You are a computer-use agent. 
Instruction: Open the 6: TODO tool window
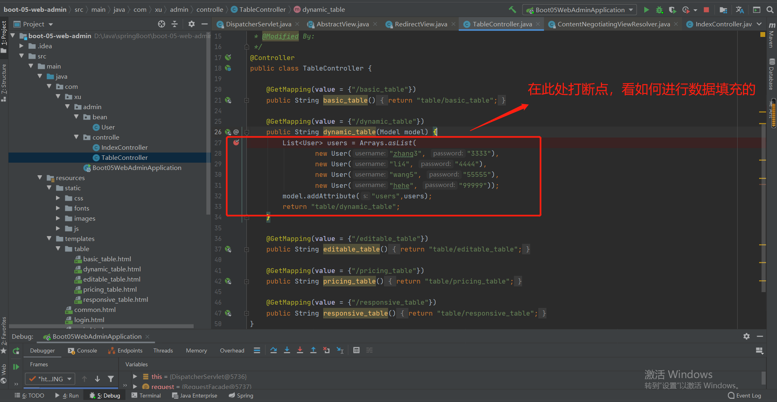tap(29, 396)
